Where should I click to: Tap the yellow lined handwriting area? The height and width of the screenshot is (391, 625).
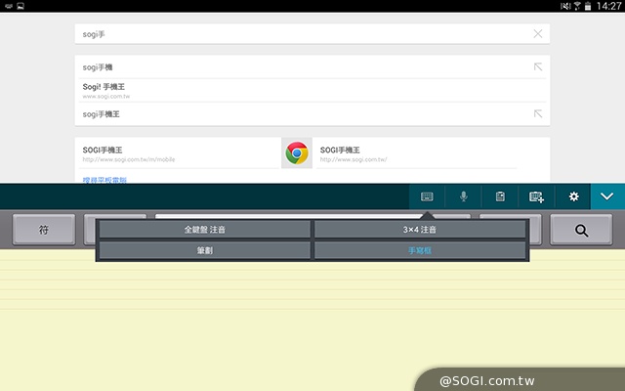click(x=312, y=320)
